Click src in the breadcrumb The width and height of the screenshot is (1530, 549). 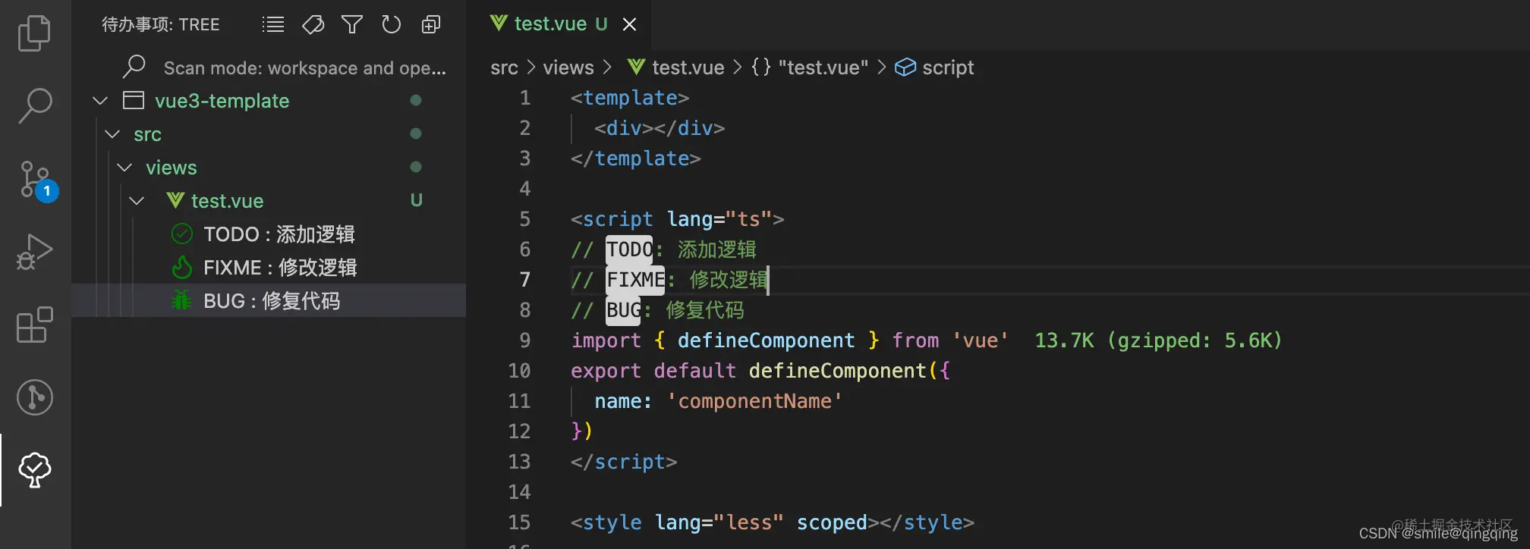point(504,67)
